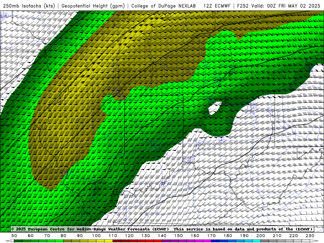Click the legend value 110
This screenshot has height=243, width=324.
113,236
